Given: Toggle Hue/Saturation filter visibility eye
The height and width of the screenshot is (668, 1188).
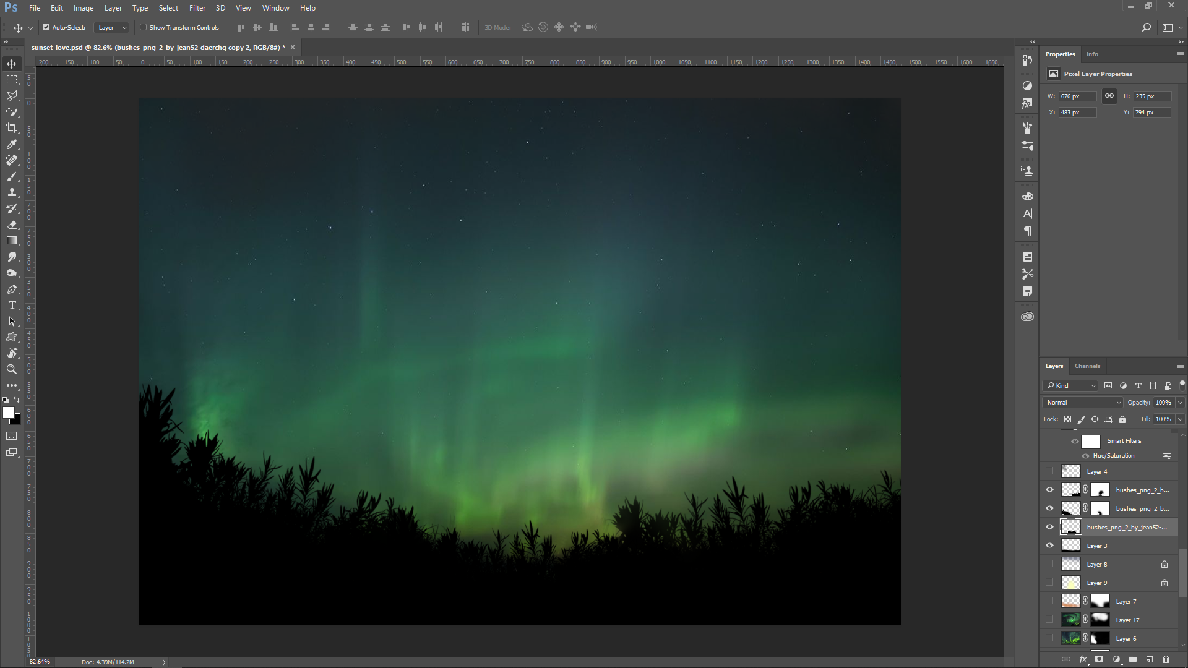Looking at the screenshot, I should point(1085,456).
